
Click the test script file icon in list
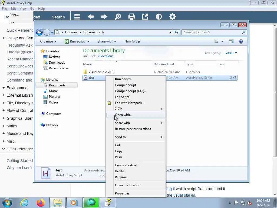(x=85, y=78)
